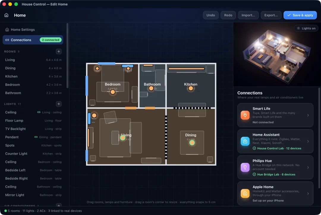The height and width of the screenshot is (215, 321).
Task: Click the Home house icon in header
Action: point(6,15)
